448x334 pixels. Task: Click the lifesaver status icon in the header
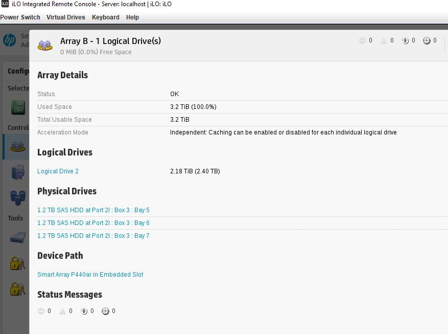point(427,40)
